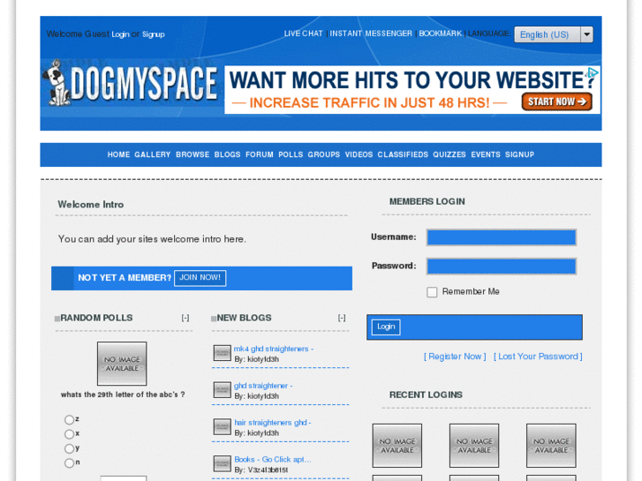Collapse the Random Polls section

(185, 318)
